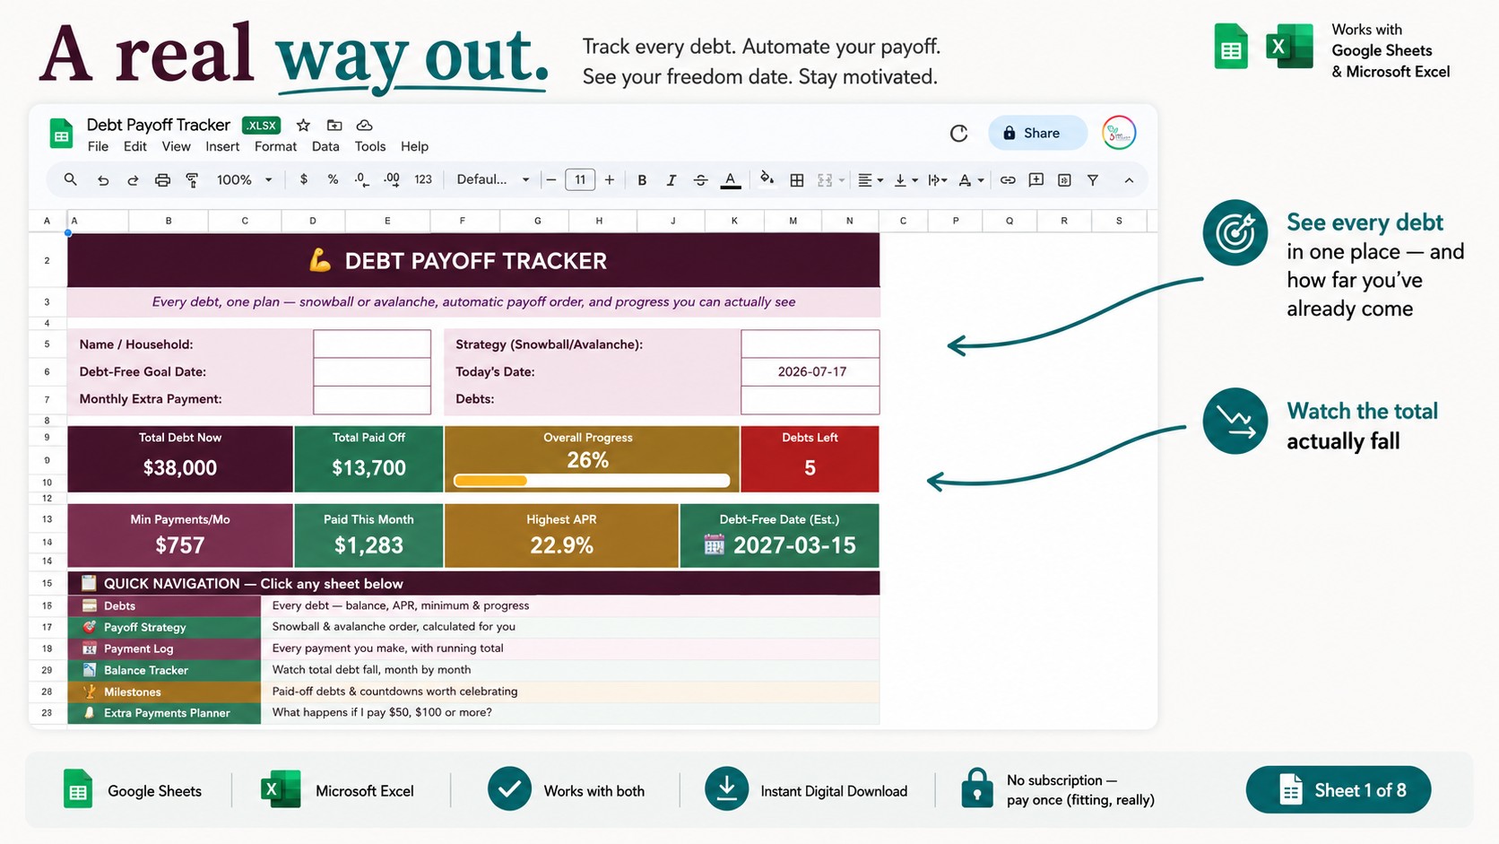Decrease decimal places
The height and width of the screenshot is (844, 1499).
(361, 179)
